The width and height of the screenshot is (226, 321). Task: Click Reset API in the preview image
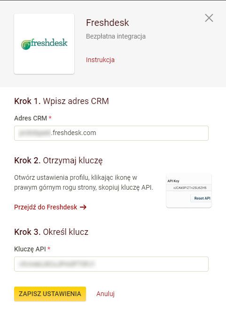201,198
